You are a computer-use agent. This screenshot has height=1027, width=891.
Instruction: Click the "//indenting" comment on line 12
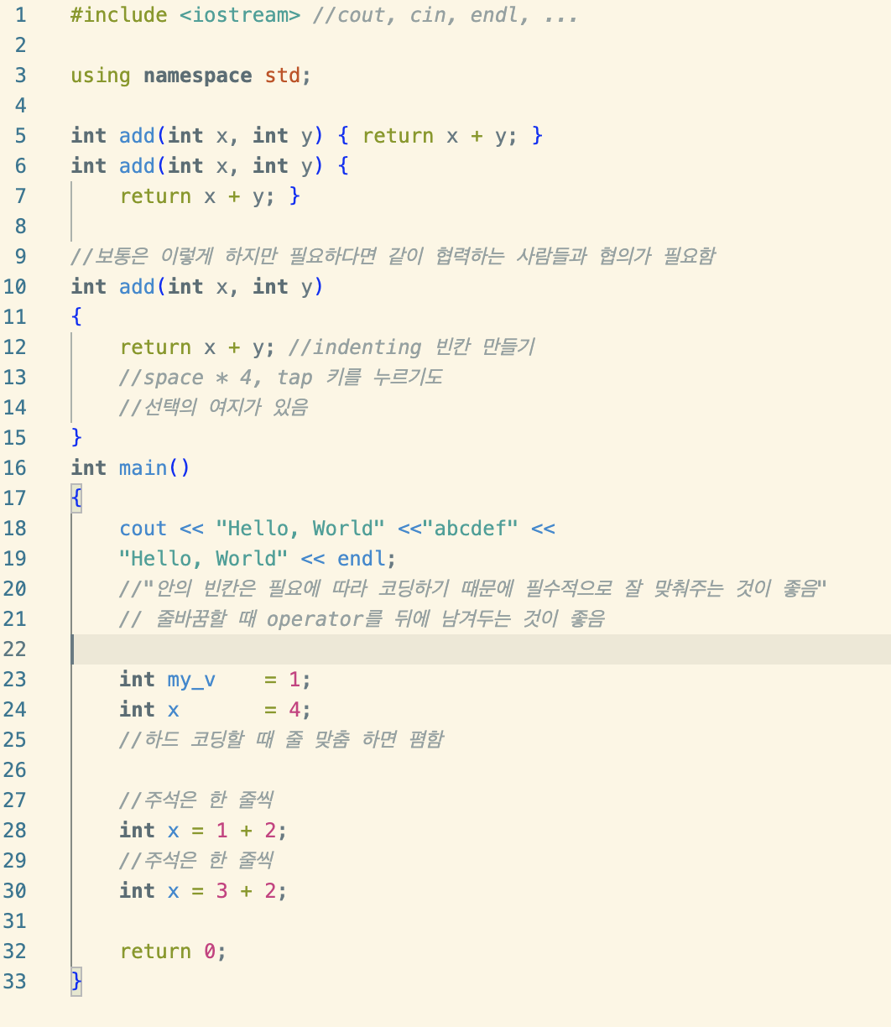click(x=412, y=347)
